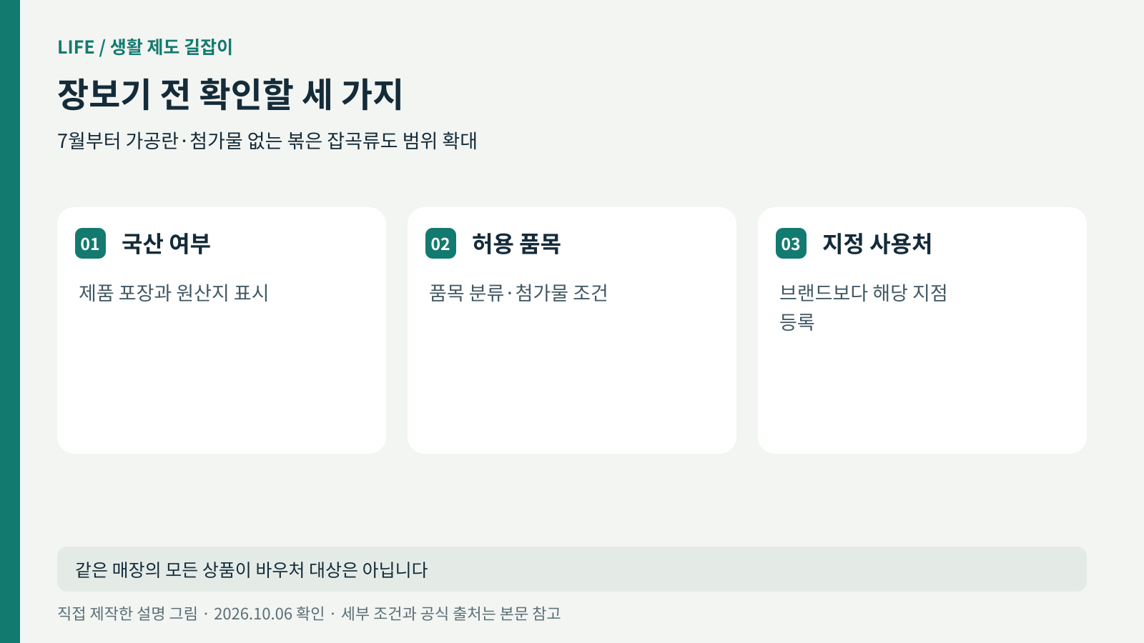Click the 'LIFE / 생활 제도 길잡이' category label
Viewport: 1144px width, 643px height.
[x=145, y=47]
